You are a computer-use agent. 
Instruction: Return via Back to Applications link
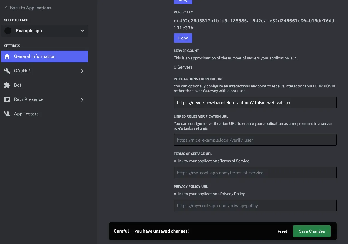31,8
